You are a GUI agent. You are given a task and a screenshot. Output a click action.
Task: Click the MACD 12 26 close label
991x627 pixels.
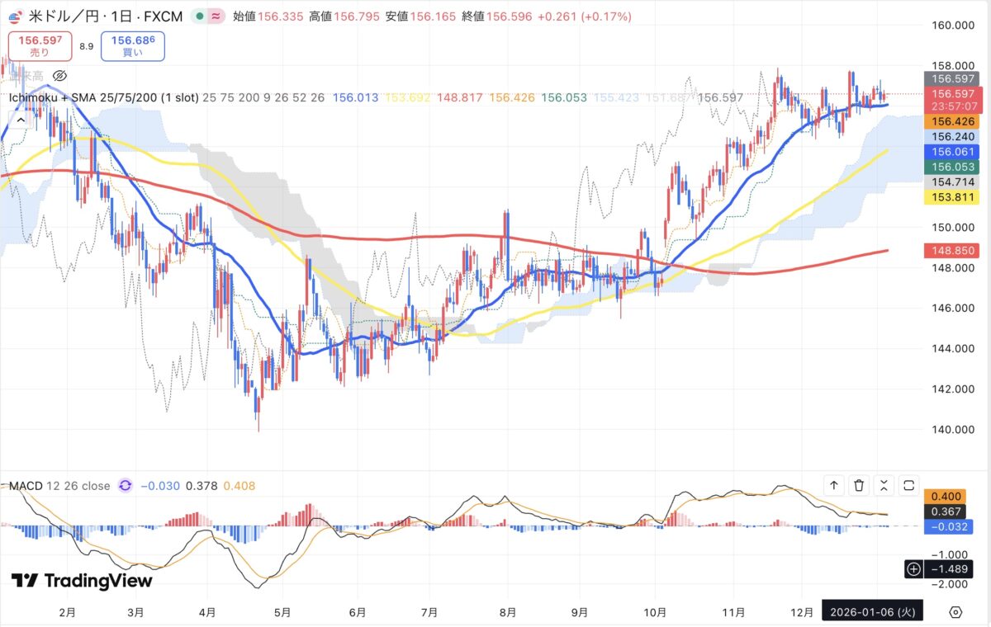click(59, 486)
